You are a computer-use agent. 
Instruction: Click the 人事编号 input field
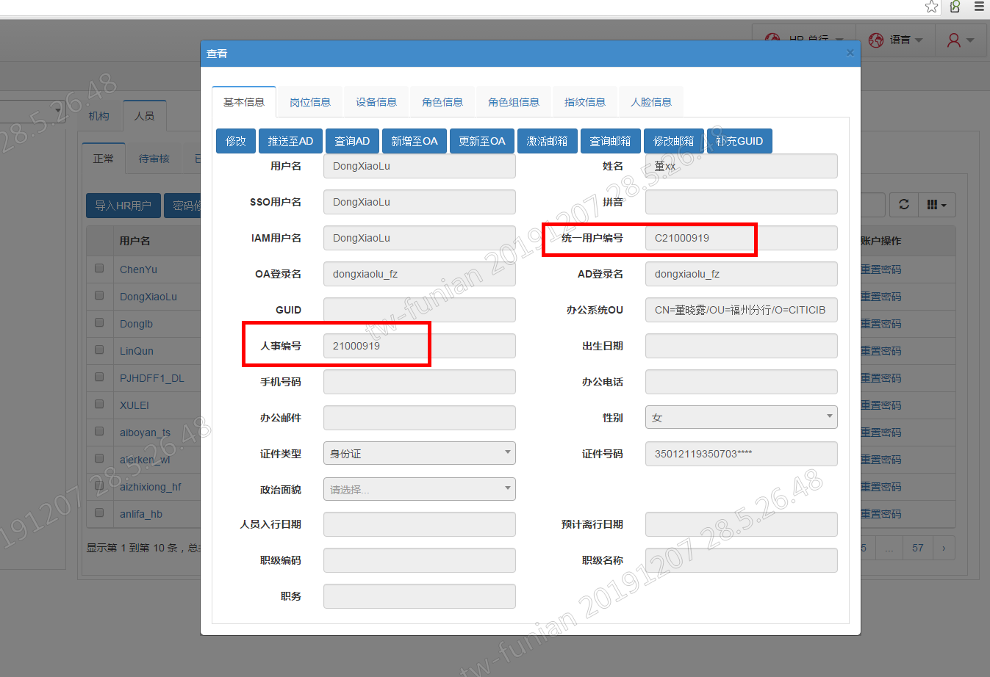pyautogui.click(x=419, y=346)
